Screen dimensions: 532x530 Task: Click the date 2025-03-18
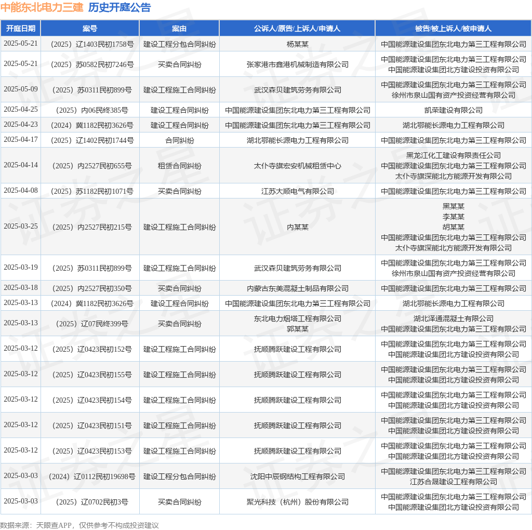click(x=21, y=288)
